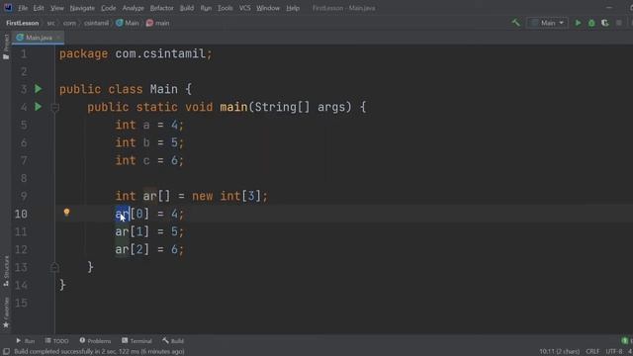The width and height of the screenshot is (633, 356).
Task: Click FirstLesson breadcrumb in navigation bar
Action: click(22, 23)
